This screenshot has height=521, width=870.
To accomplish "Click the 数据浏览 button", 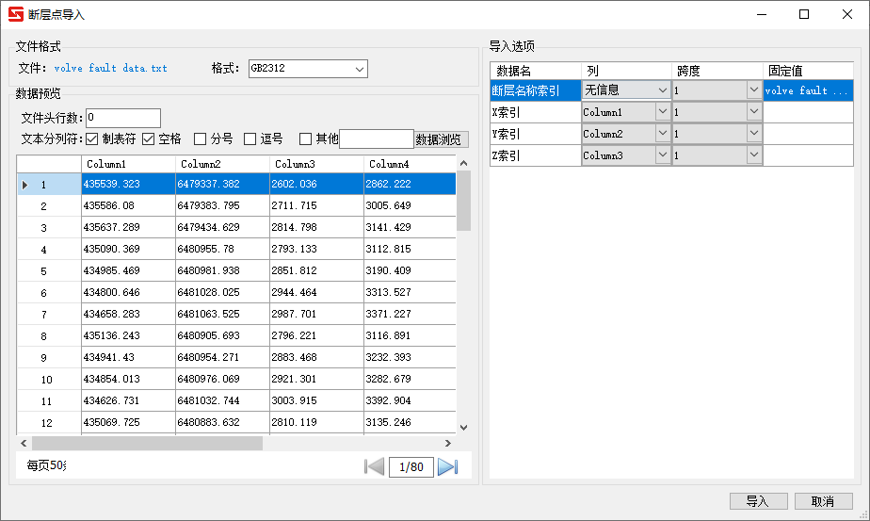I will point(441,139).
